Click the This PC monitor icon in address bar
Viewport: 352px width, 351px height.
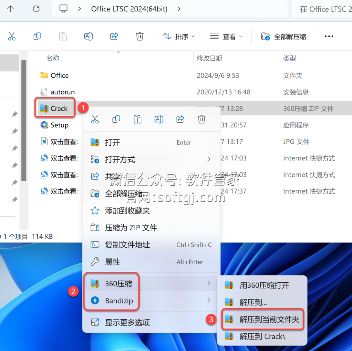click(63, 9)
